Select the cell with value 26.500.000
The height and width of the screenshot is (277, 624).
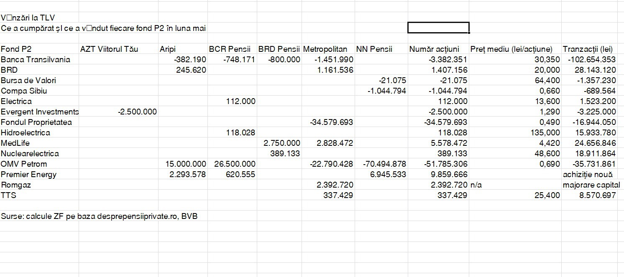235,164
